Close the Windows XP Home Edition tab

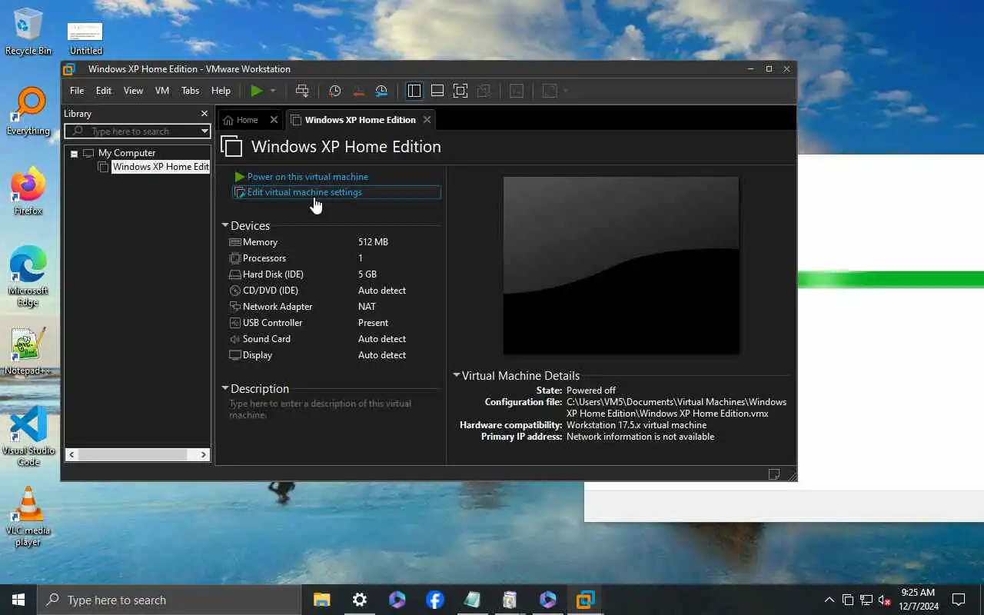[x=427, y=120]
